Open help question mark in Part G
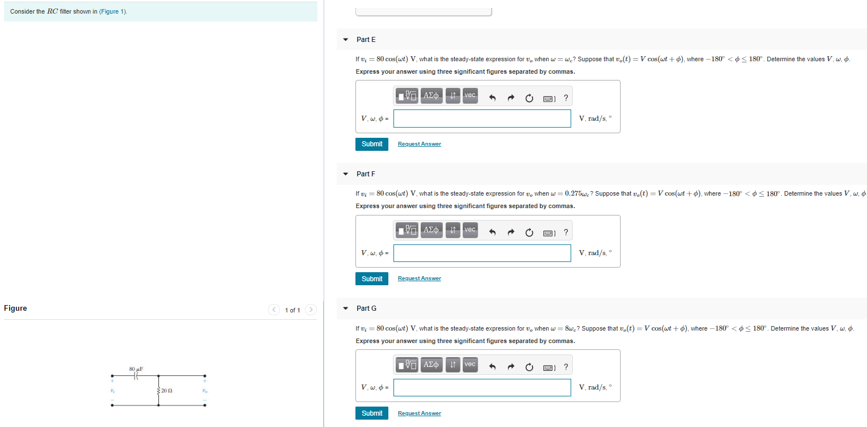Viewport: 867px width, 427px height. coord(566,367)
